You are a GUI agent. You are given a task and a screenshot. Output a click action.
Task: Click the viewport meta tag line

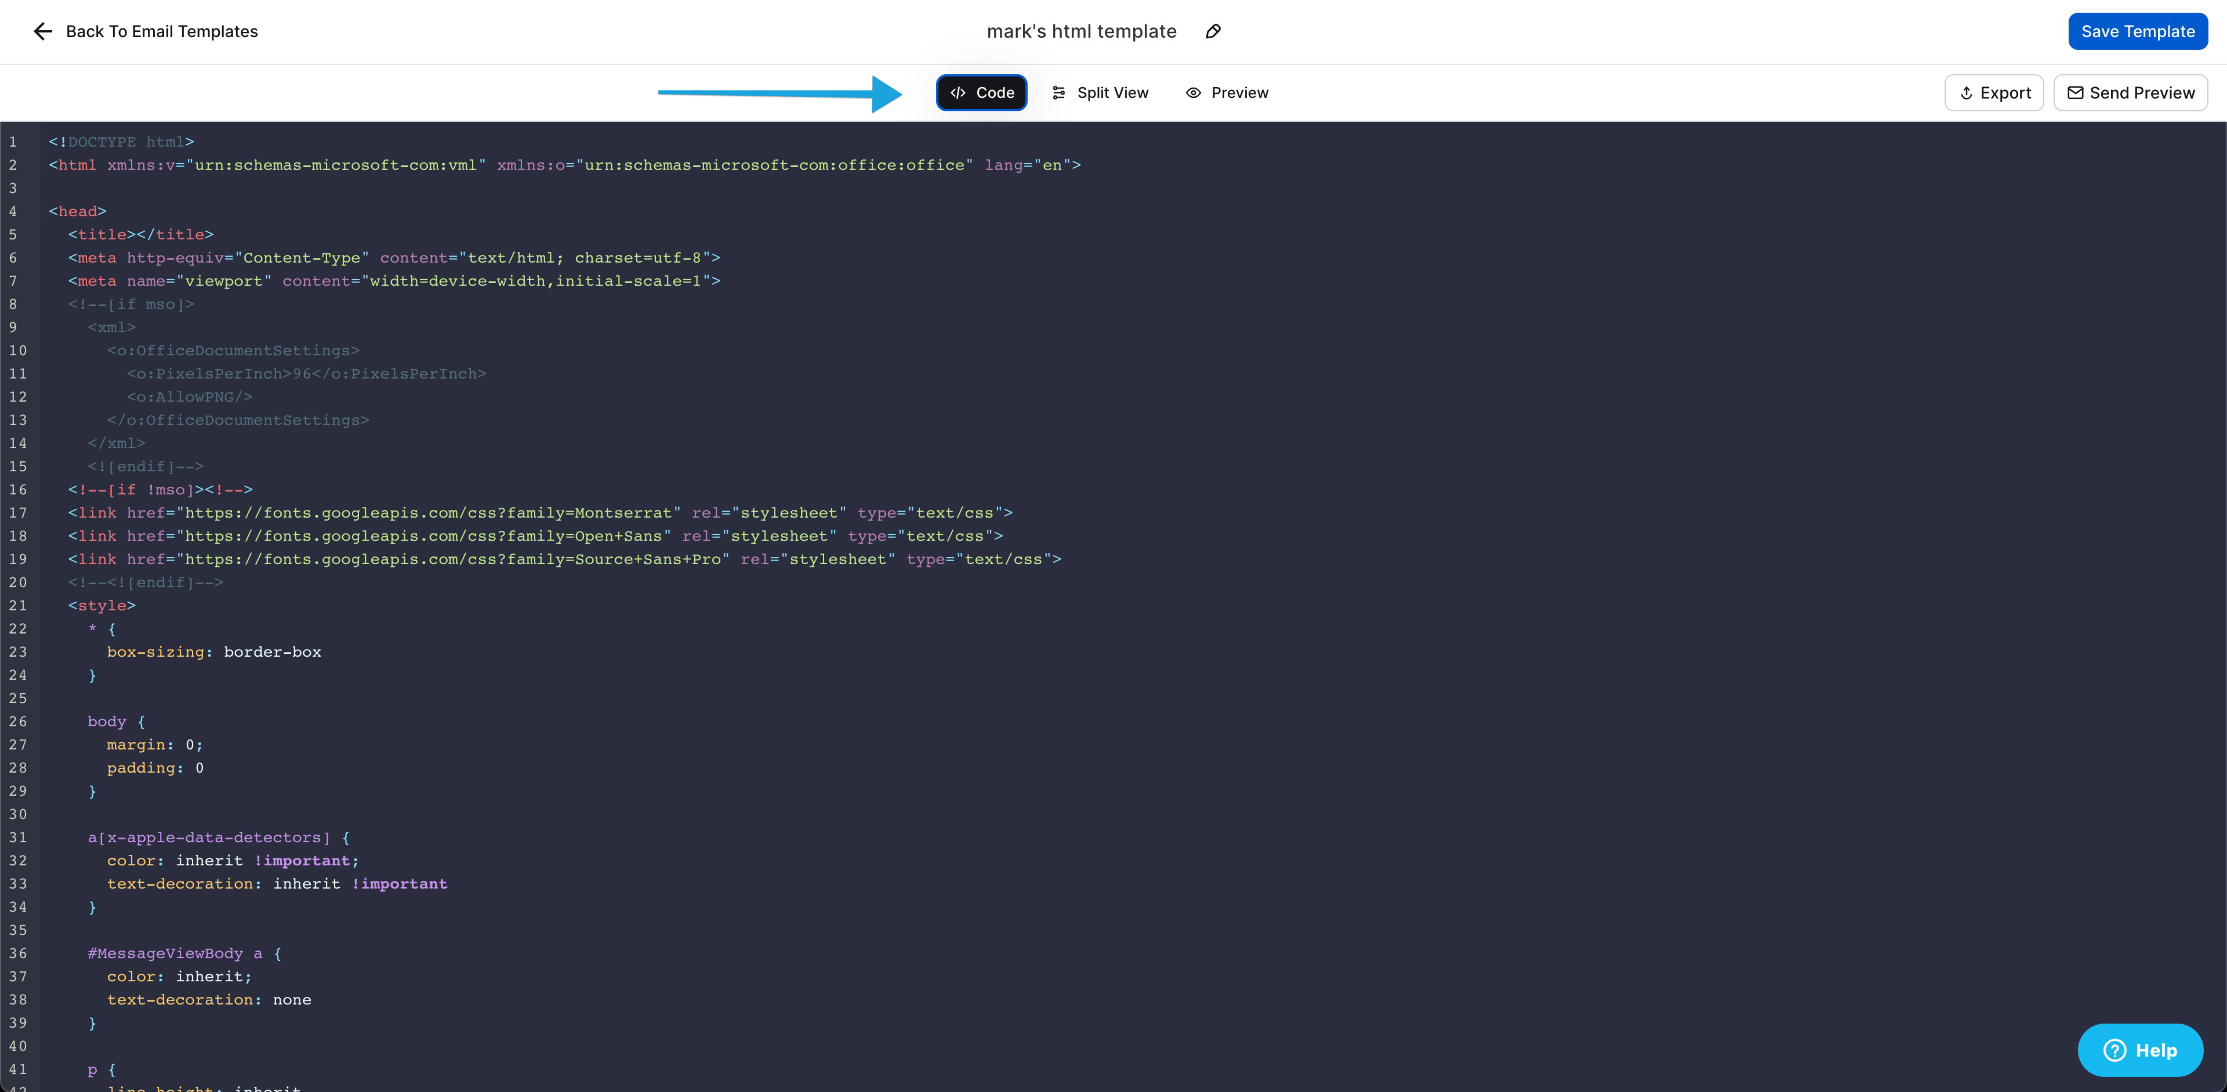pyautogui.click(x=394, y=281)
